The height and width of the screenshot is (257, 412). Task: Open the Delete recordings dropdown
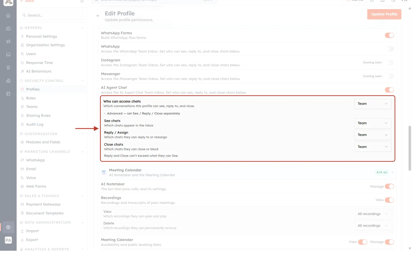[x=373, y=226]
